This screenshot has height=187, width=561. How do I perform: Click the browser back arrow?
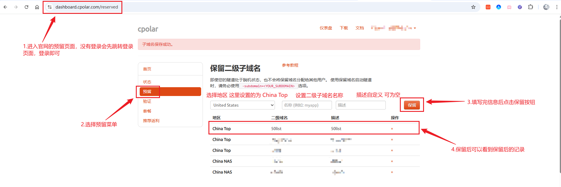point(5,7)
